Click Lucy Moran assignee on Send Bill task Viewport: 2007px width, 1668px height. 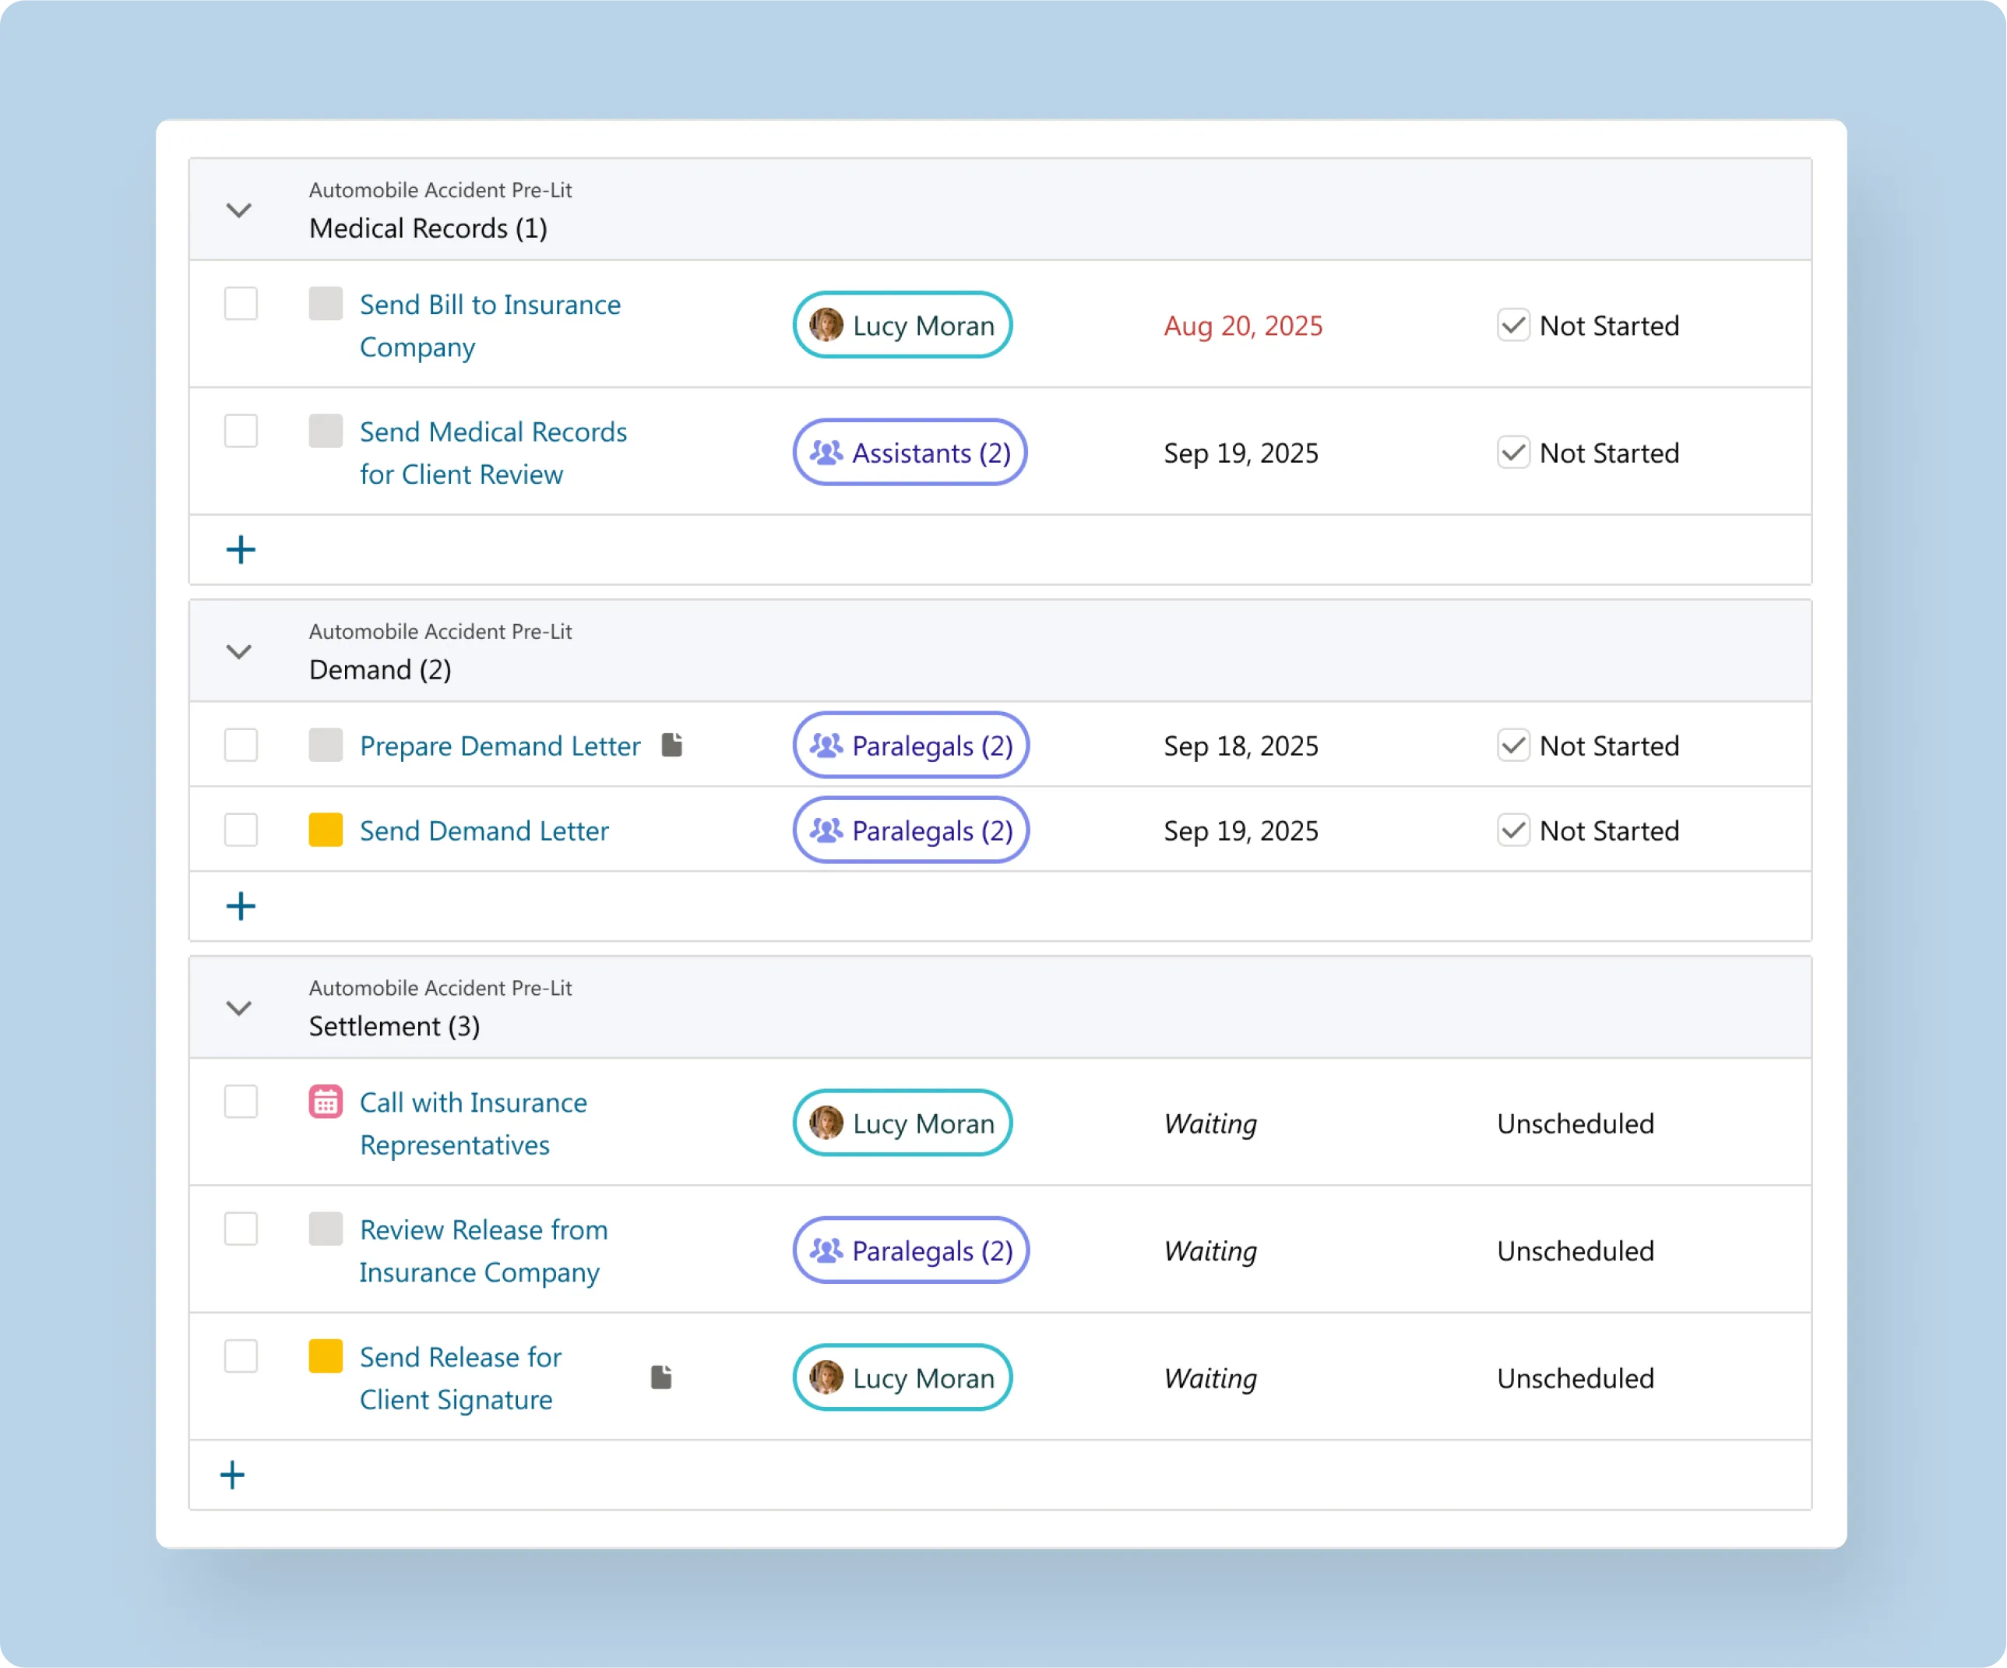coord(902,326)
